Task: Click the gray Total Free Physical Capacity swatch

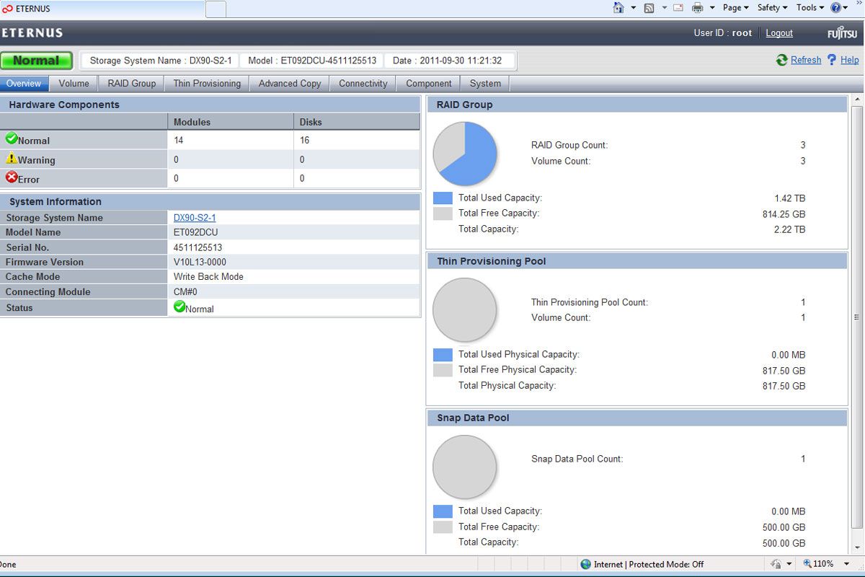Action: point(443,370)
